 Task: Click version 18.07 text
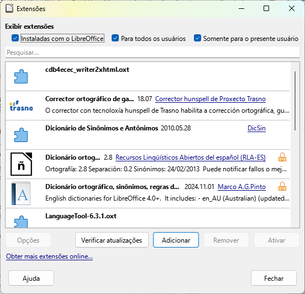click(x=145, y=99)
